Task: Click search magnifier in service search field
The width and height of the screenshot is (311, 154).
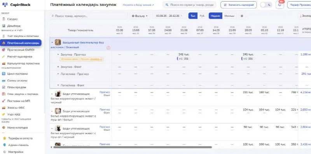Action: [x=167, y=5]
